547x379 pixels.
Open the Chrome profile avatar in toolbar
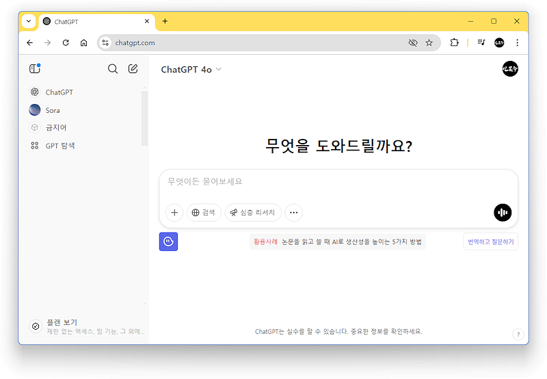pyautogui.click(x=499, y=42)
